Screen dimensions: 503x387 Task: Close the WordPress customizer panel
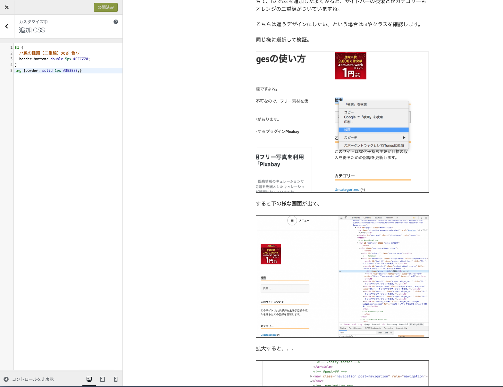click(7, 7)
